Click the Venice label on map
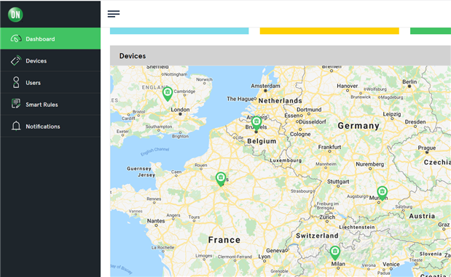 coord(391,264)
